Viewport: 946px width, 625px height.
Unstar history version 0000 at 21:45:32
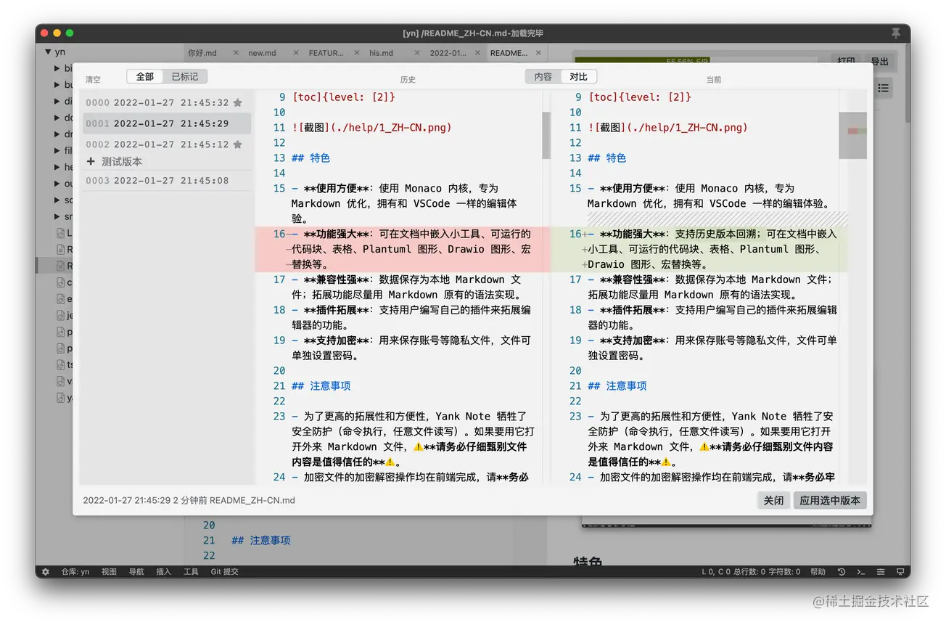click(237, 103)
